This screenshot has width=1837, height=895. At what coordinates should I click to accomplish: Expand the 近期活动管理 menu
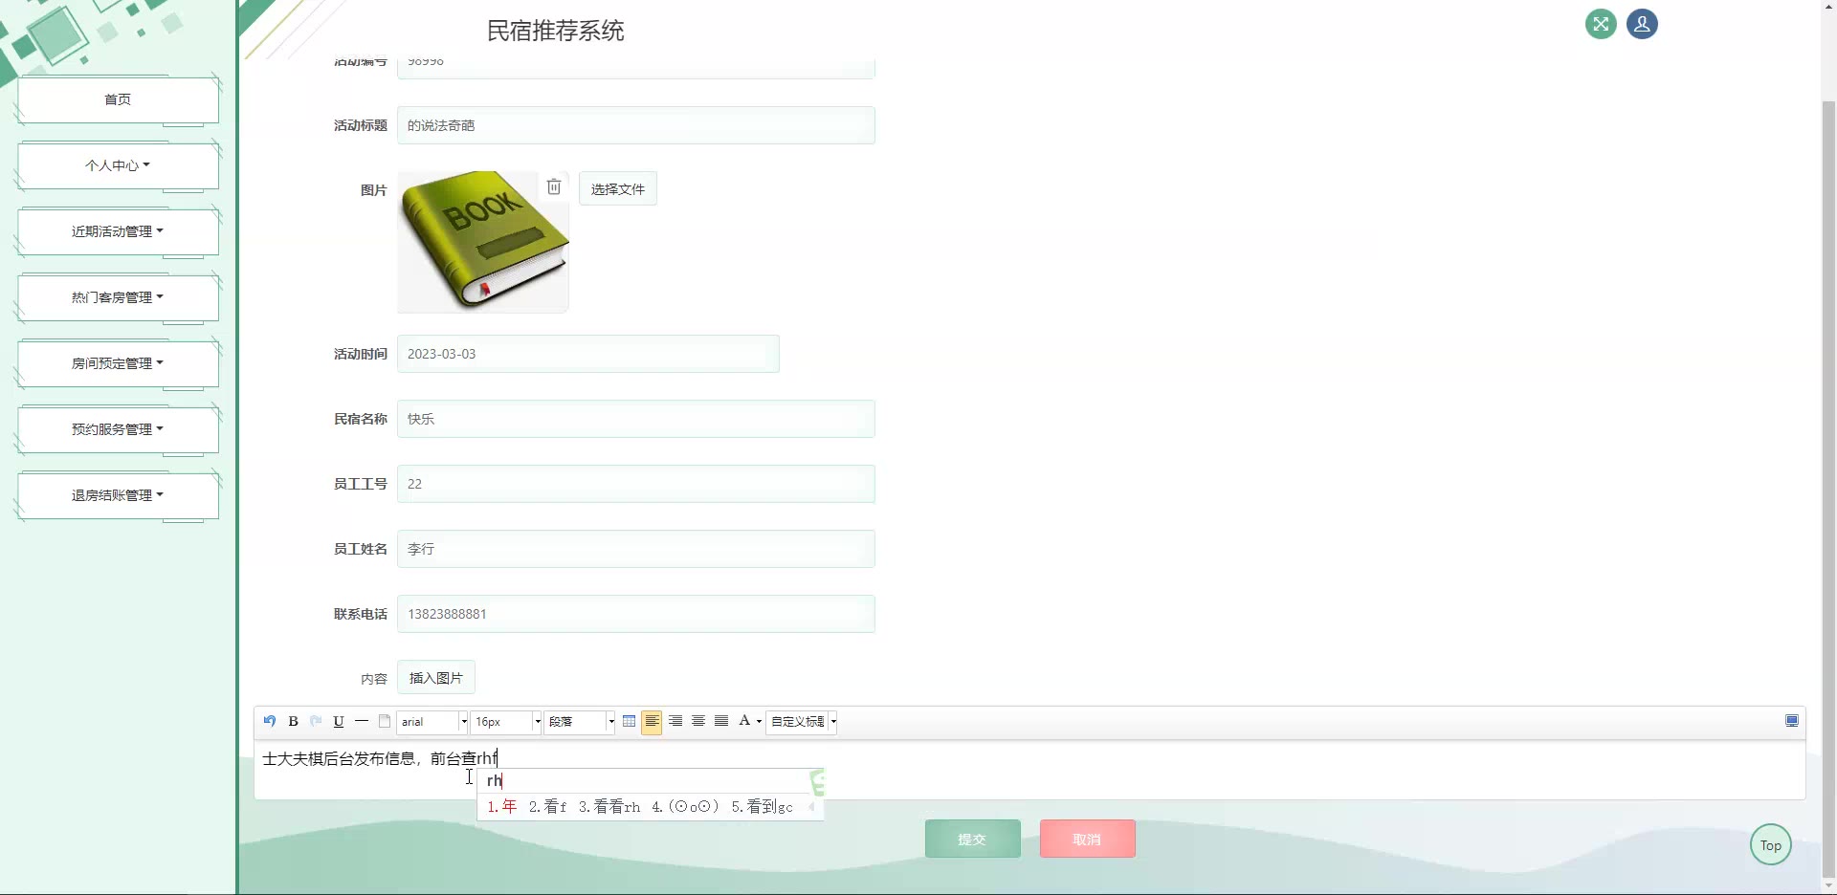click(x=118, y=231)
